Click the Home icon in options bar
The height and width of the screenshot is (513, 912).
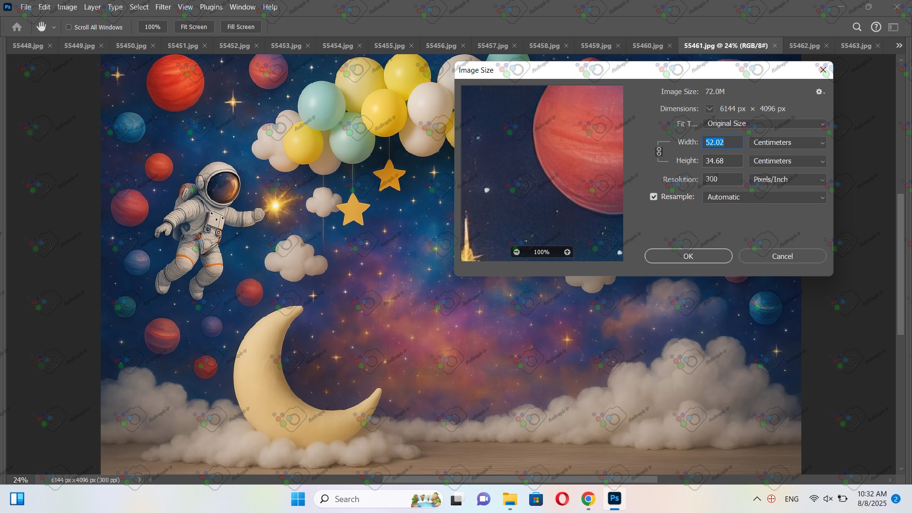coord(17,27)
